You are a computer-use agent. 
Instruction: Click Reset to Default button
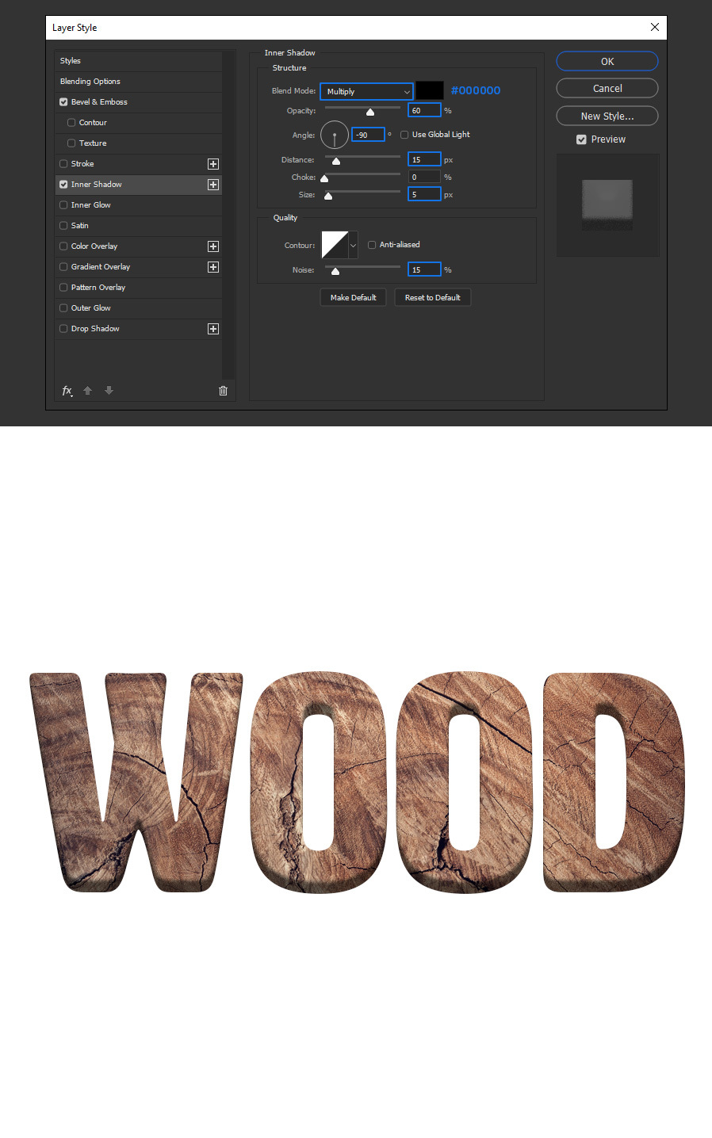pos(432,297)
